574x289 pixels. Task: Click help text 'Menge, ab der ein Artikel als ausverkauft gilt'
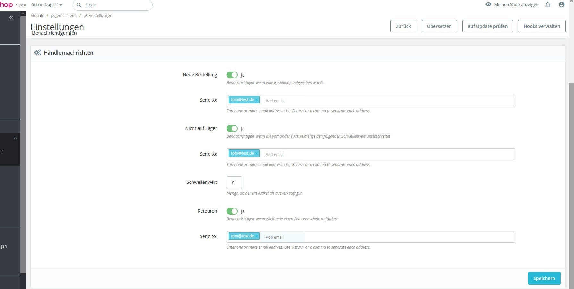click(264, 193)
